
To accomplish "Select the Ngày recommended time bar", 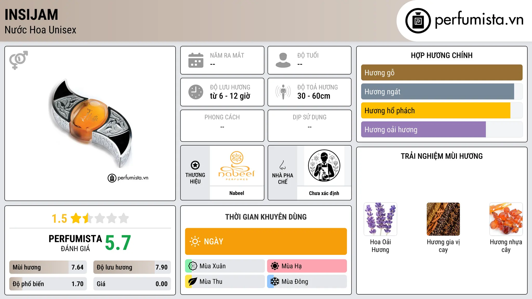I will (x=266, y=241).
